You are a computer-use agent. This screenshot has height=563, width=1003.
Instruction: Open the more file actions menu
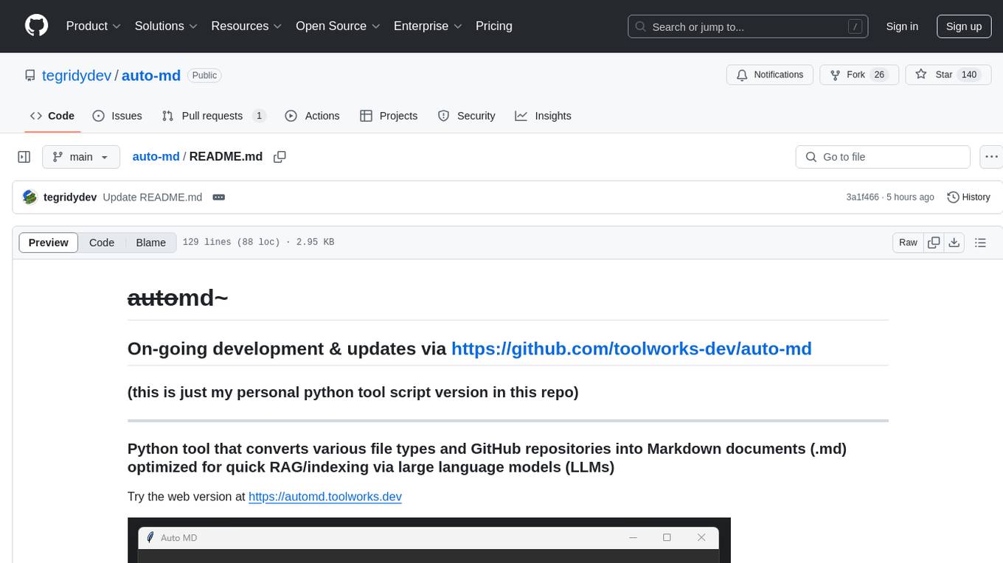[x=991, y=157]
